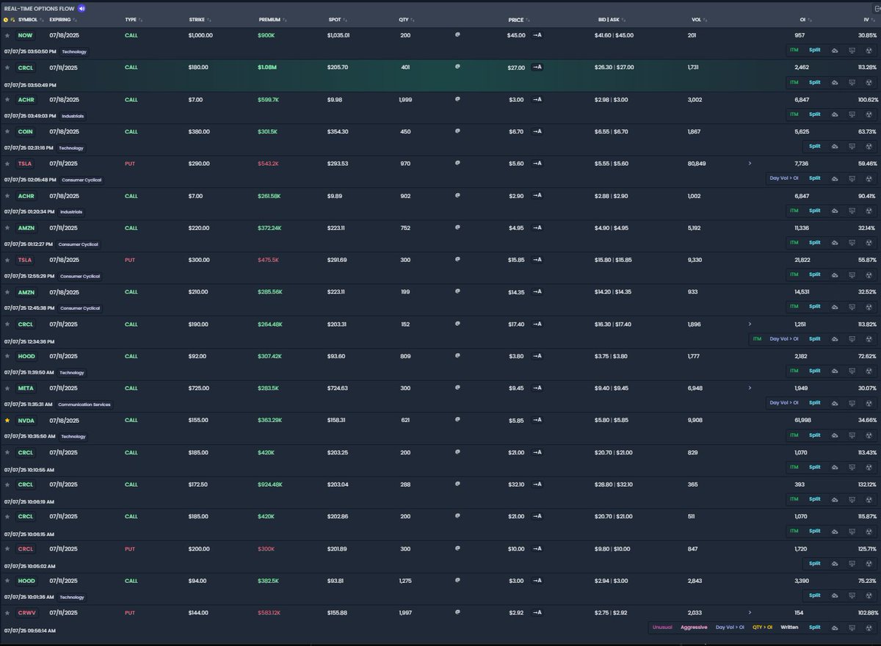
Task: Sort by the PREMIUM column
Action: click(272, 20)
